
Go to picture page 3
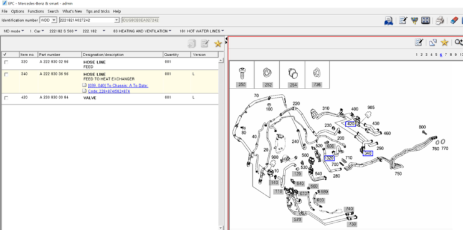tap(426, 55)
